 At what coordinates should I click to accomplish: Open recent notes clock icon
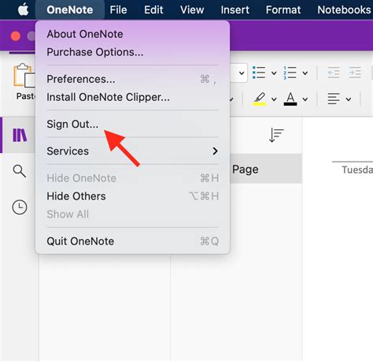click(x=20, y=207)
